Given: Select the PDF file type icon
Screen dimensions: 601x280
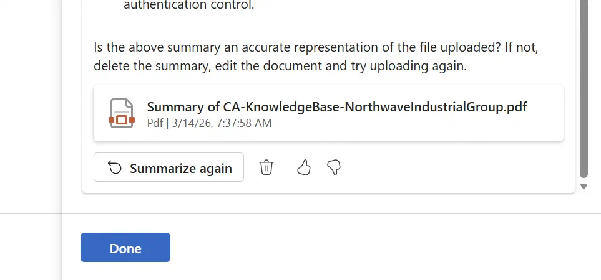Looking at the screenshot, I should coord(122,113).
